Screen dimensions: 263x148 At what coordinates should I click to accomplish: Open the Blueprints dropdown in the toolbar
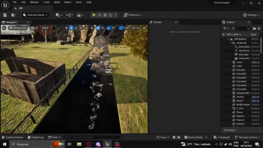click(69, 15)
